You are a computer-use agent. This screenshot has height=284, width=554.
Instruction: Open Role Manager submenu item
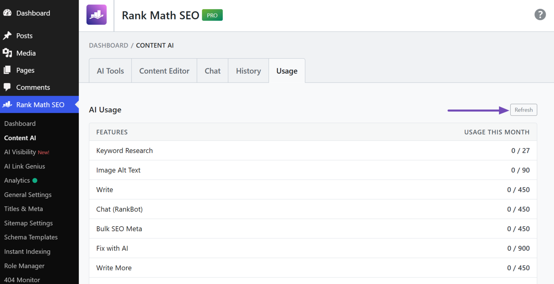(x=24, y=266)
